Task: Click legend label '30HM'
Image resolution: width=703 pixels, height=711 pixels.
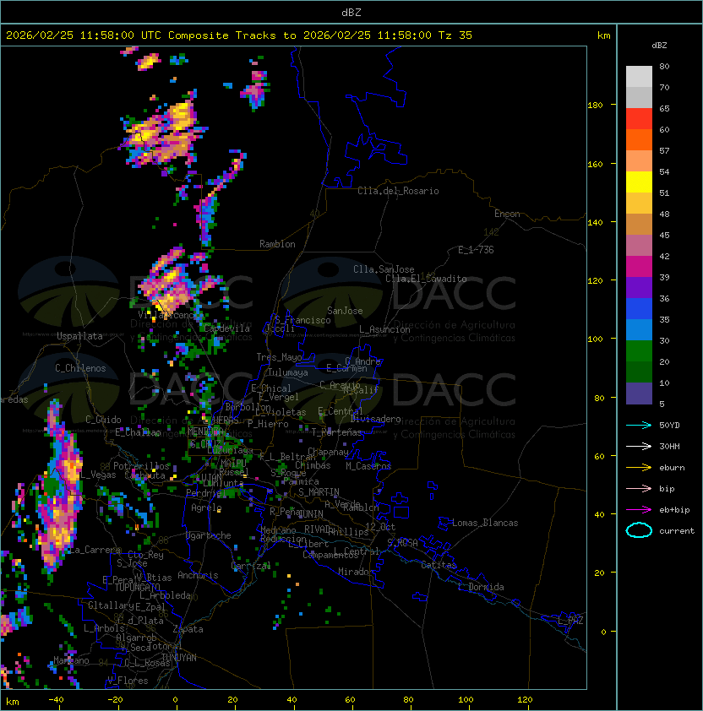Action: [669, 447]
